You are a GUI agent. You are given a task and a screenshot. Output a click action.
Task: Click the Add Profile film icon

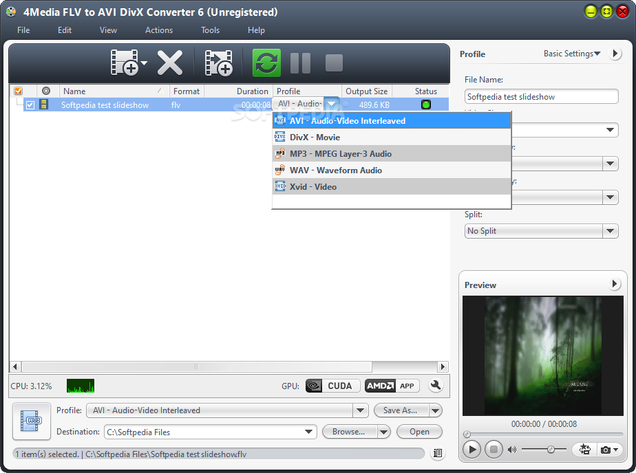point(218,63)
